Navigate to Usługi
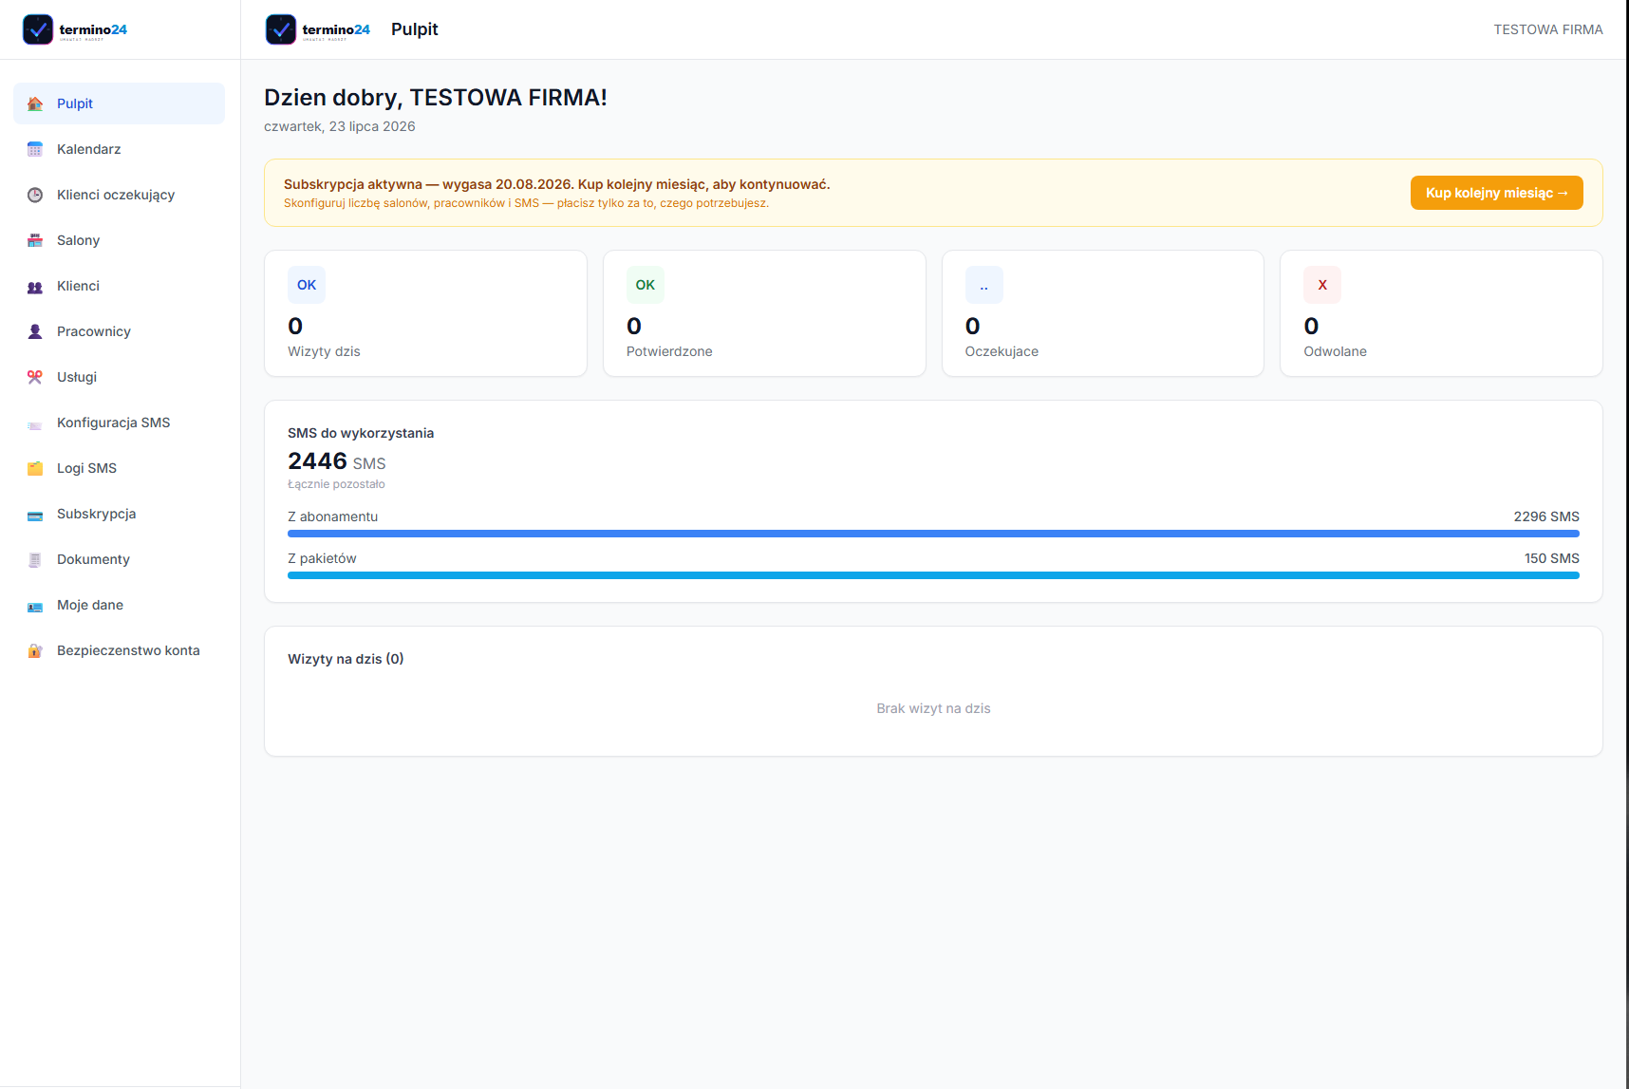The image size is (1629, 1089). 119,377
